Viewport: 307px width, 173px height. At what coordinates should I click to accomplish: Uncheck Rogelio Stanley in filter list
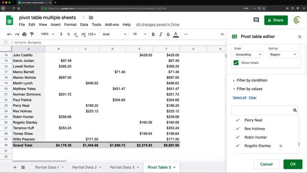click(238, 146)
